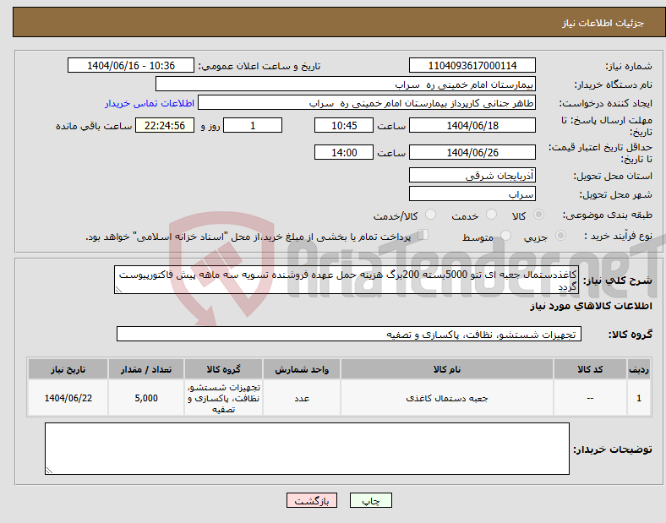This screenshot has height=523, width=666.
Task: Select the کالا/خدمت radio button
Action: pos(431,215)
